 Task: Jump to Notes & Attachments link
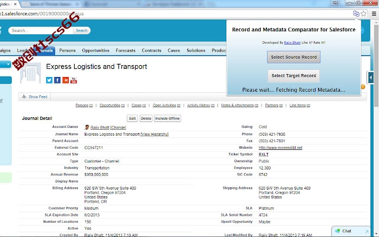[239, 105]
